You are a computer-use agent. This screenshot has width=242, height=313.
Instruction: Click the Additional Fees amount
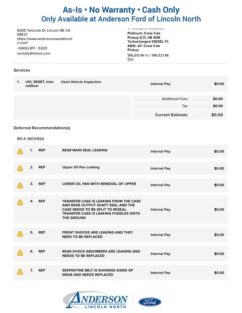(x=218, y=99)
